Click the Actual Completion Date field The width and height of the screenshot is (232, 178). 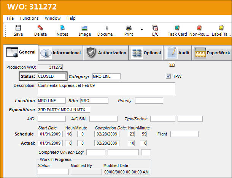(107, 143)
